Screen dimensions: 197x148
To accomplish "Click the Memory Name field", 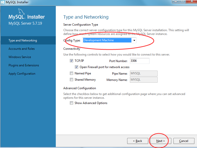I will [x=144, y=80].
